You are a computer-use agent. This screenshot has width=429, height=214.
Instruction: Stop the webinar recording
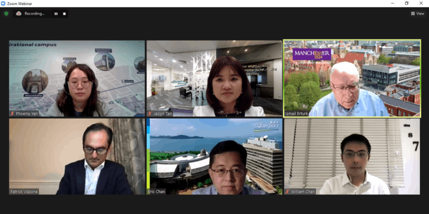[64, 13]
